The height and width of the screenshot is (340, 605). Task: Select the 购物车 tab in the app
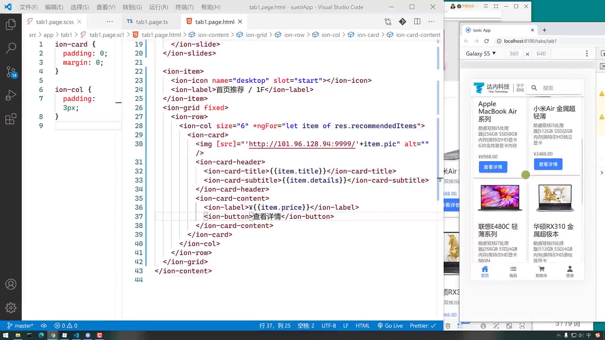[x=541, y=272]
